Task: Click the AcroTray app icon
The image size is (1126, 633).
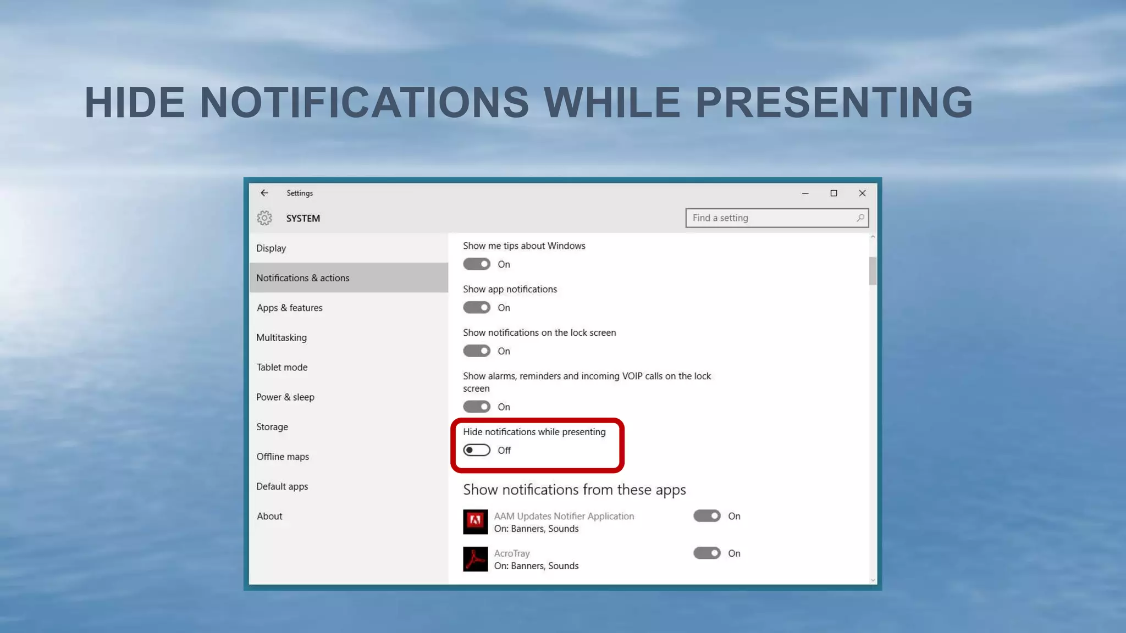Action: pyautogui.click(x=475, y=559)
